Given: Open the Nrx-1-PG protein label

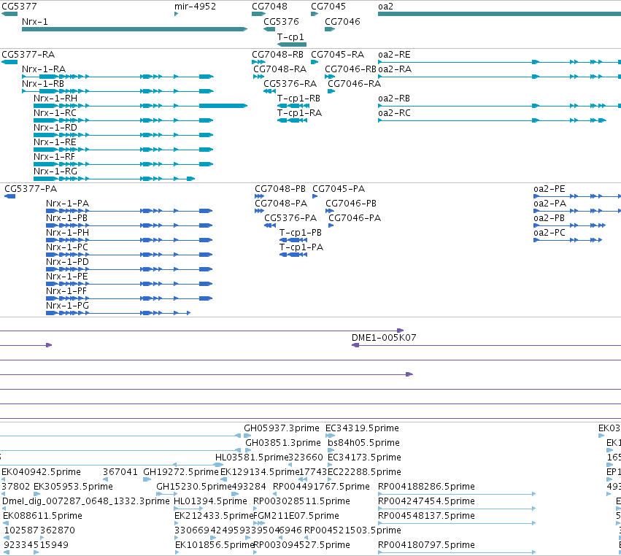Looking at the screenshot, I should pos(68,306).
